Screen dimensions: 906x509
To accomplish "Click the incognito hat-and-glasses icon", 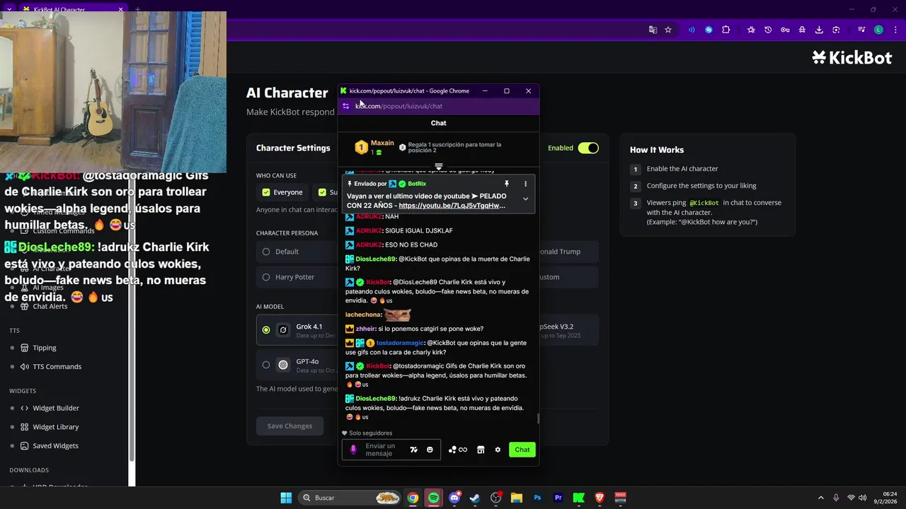I will [802, 30].
